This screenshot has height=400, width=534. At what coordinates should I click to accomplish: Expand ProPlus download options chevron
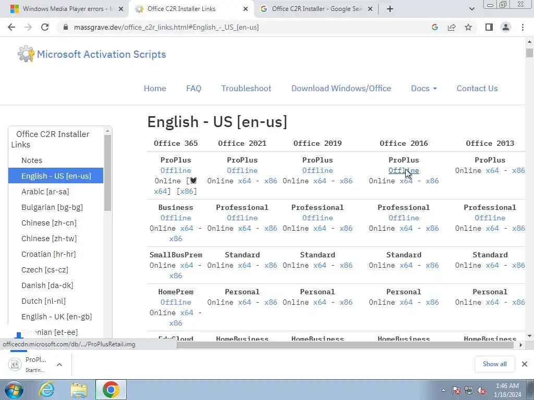(x=59, y=364)
